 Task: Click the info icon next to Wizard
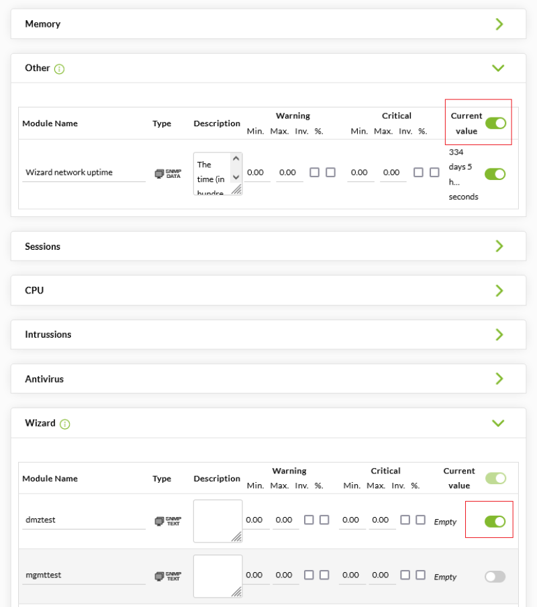click(65, 424)
